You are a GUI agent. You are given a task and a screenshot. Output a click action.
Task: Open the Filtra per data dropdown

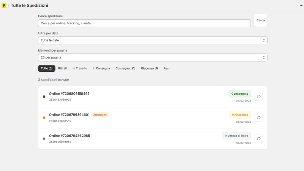pyautogui.click(x=153, y=40)
